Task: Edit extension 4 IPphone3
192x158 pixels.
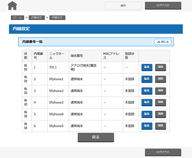Action: click(x=147, y=103)
